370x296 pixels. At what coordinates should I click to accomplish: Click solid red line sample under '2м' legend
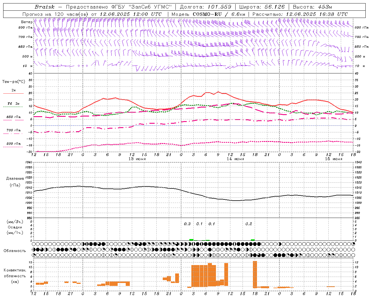click(x=13, y=94)
